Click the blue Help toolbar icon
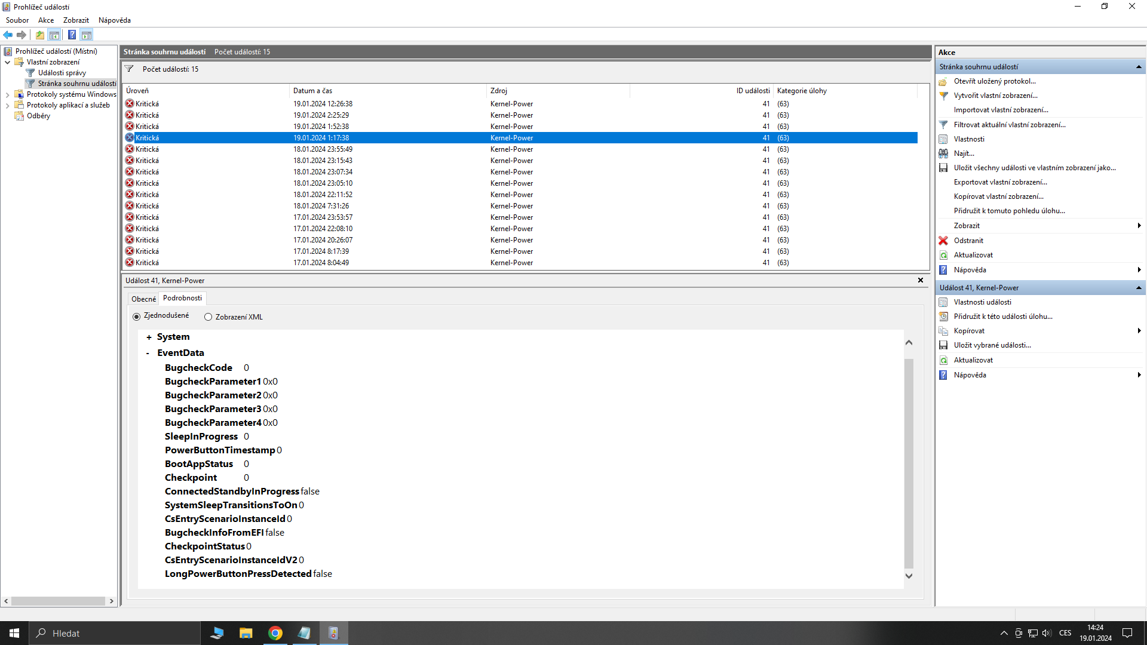1147x645 pixels. tap(72, 35)
